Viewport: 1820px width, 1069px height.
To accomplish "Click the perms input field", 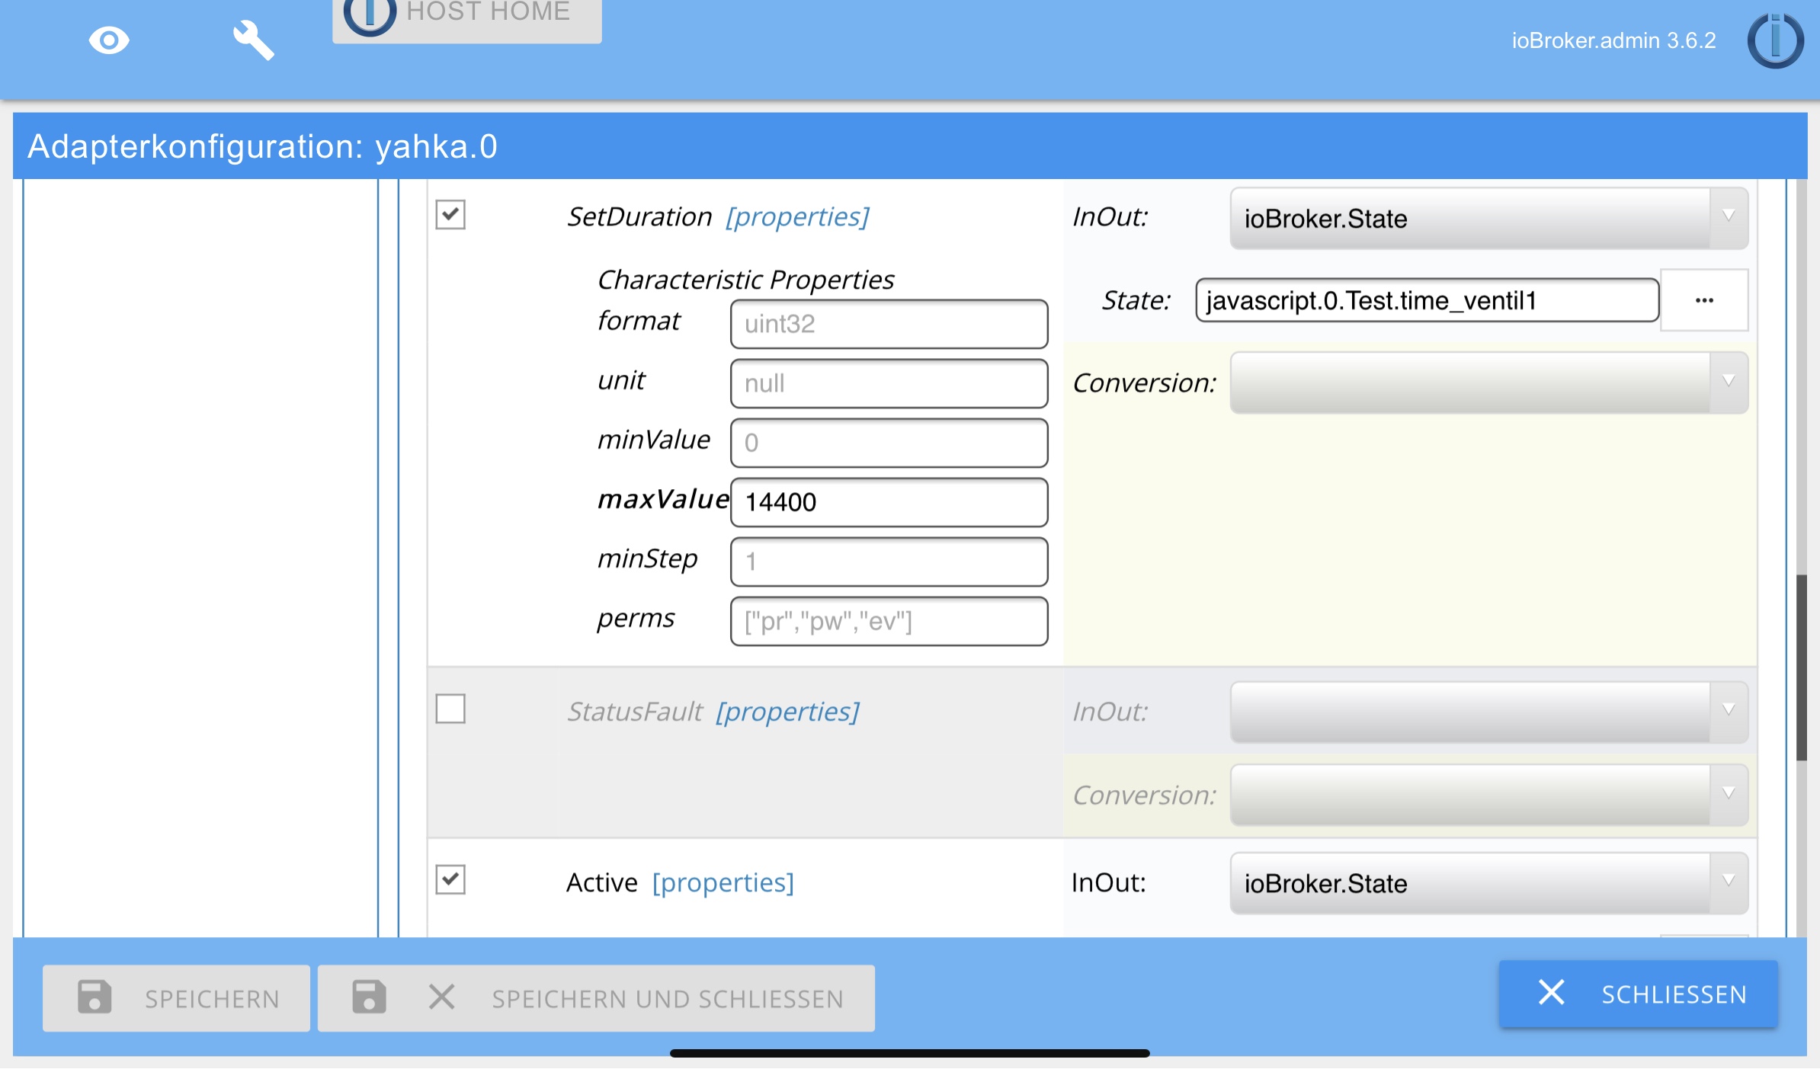I will pos(889,621).
